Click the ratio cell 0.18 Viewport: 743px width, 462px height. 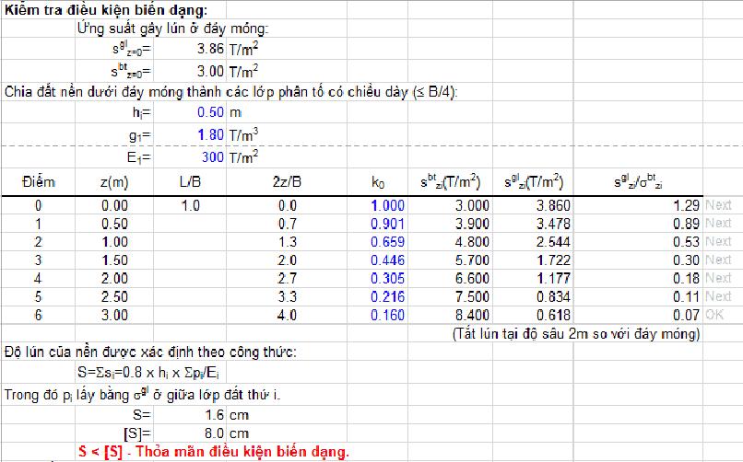(x=686, y=279)
